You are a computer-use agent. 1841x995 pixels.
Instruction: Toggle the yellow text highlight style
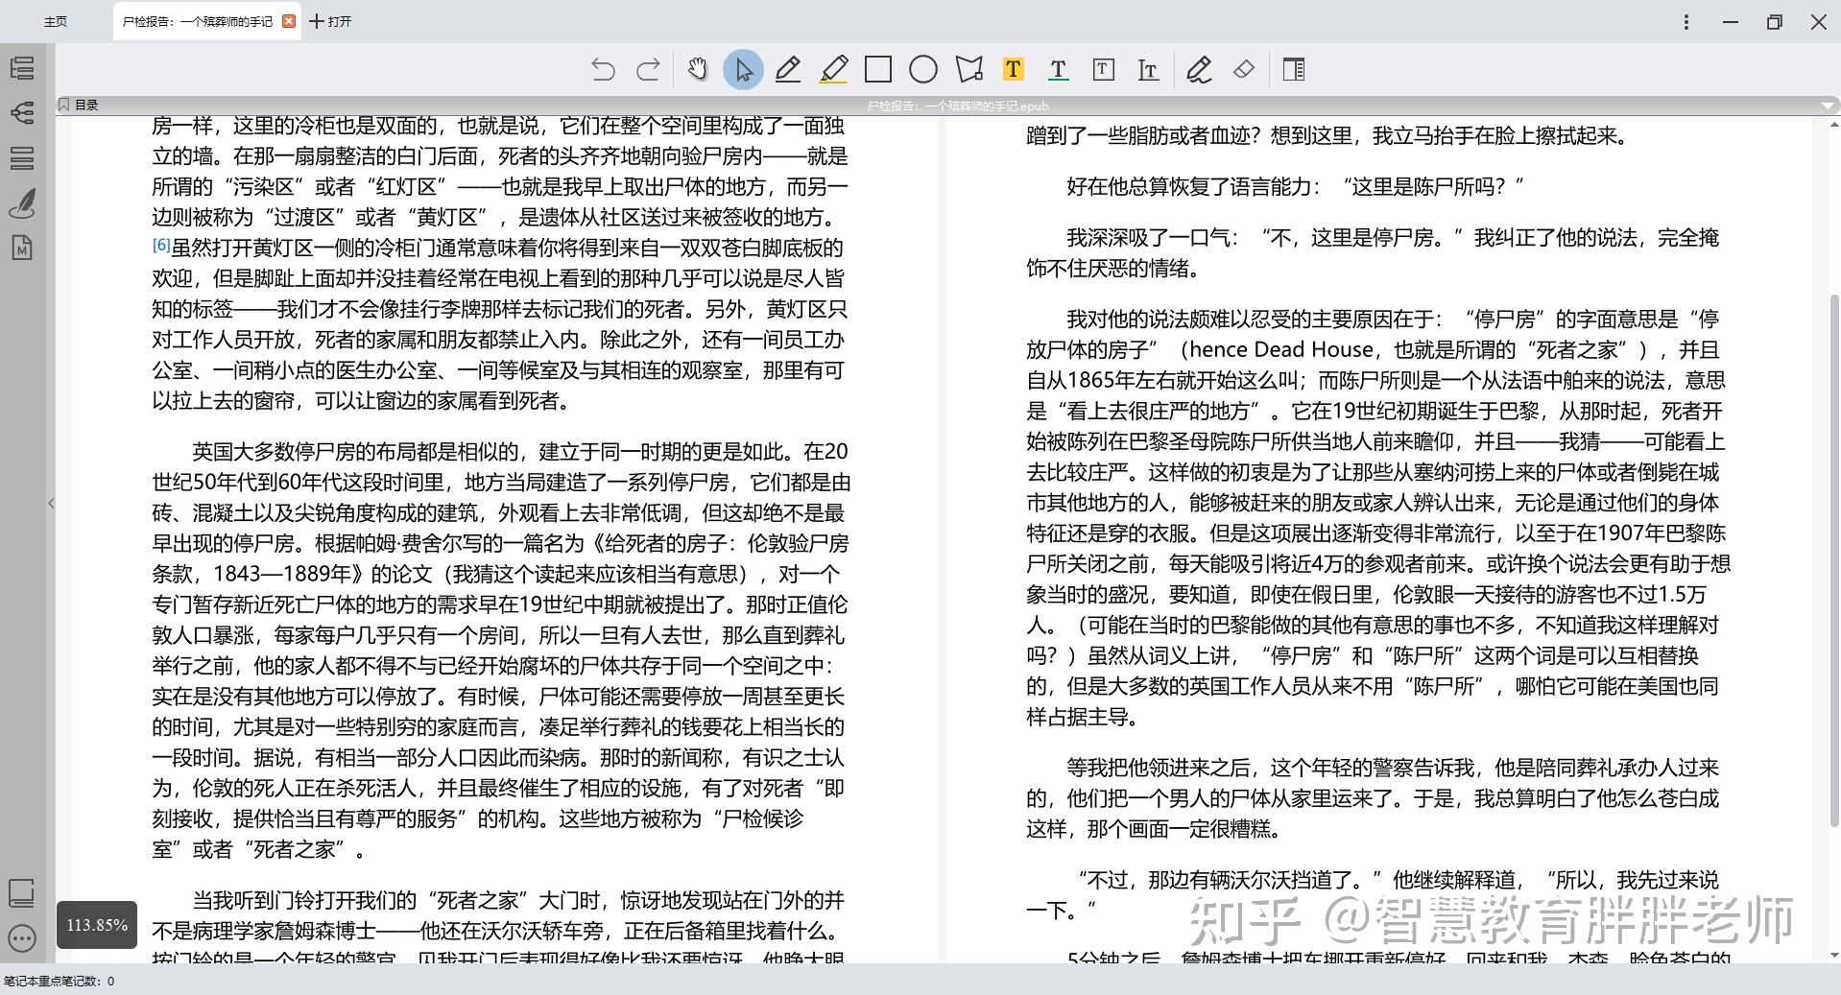(x=1014, y=69)
